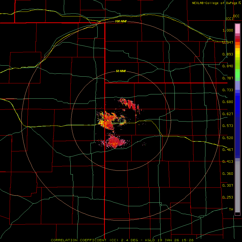Pick the gray colorbar segment
Screen dimensions: 242x242
point(237,187)
